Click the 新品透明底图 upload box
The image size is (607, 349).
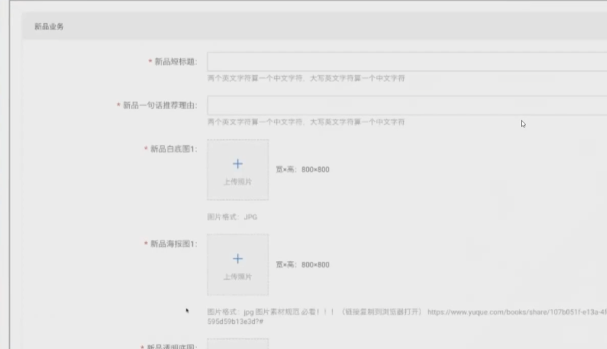click(x=237, y=344)
